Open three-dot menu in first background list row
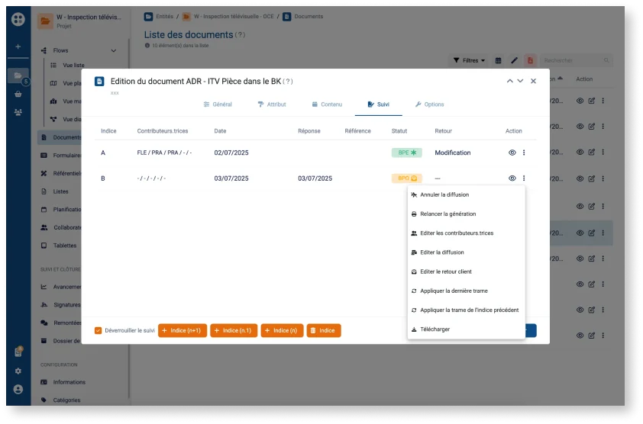The image size is (643, 424). coord(603,101)
